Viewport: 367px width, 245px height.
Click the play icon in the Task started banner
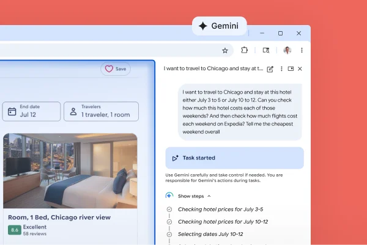(175, 158)
